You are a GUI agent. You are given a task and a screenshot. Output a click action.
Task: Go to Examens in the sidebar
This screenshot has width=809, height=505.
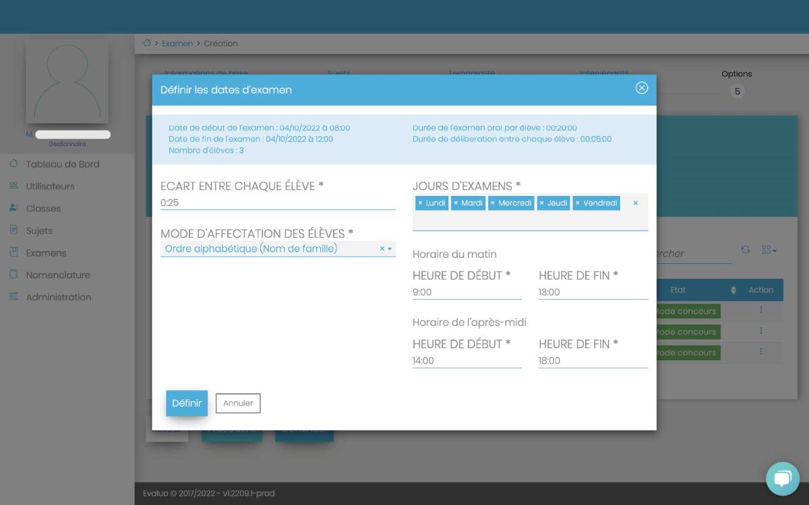(46, 253)
